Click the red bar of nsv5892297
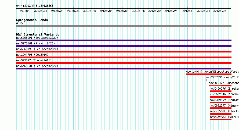Image resolution: width=239 pixels, height=130 pixels. click(x=220, y=108)
